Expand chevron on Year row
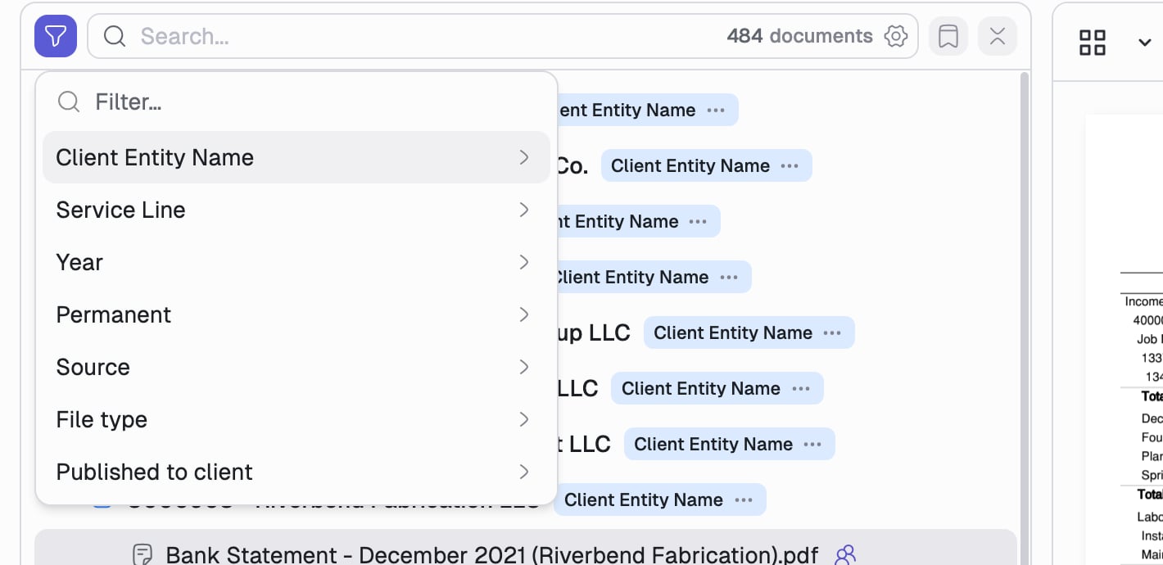 coord(524,262)
